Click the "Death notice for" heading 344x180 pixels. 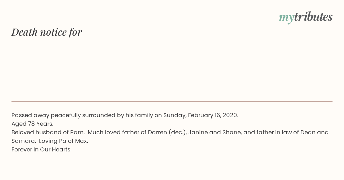tap(47, 32)
